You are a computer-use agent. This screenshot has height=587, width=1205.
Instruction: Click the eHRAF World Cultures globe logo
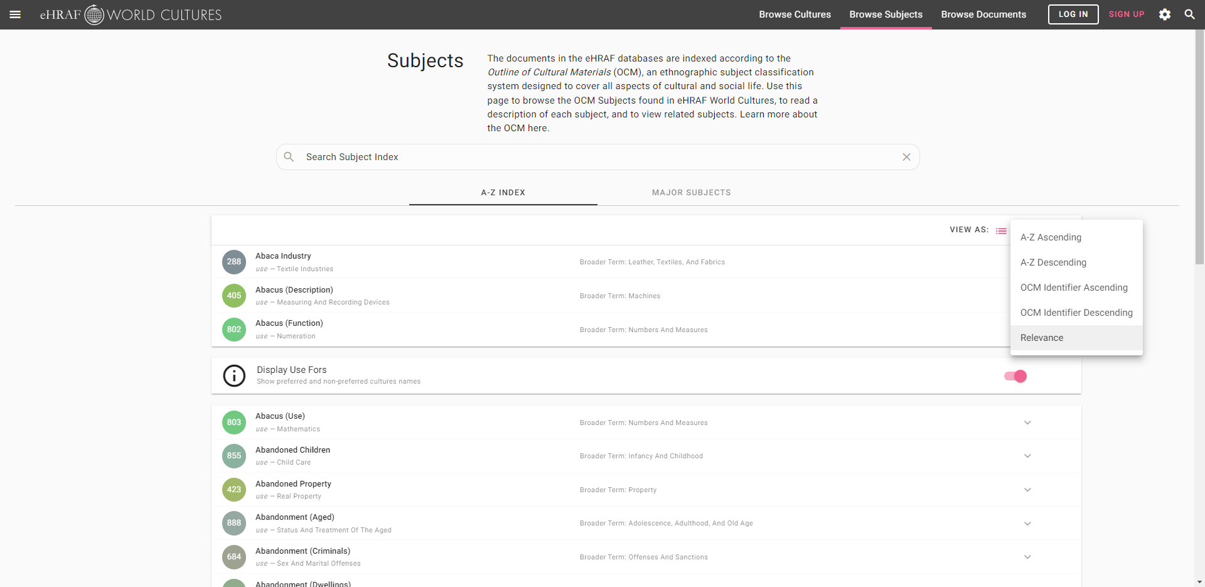coord(94,14)
